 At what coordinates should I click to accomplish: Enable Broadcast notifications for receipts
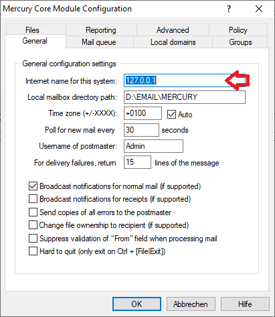point(33,199)
